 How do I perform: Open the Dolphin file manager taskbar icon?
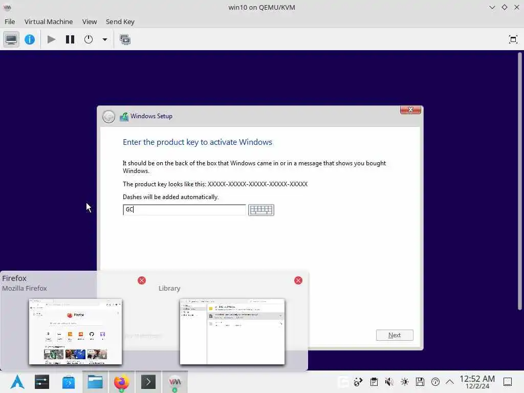click(95, 382)
